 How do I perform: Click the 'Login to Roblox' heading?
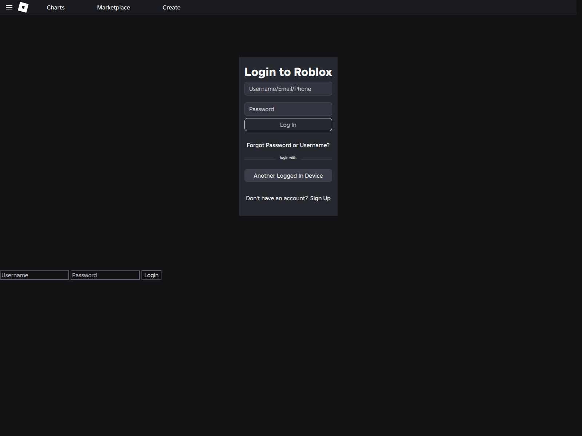(288, 72)
